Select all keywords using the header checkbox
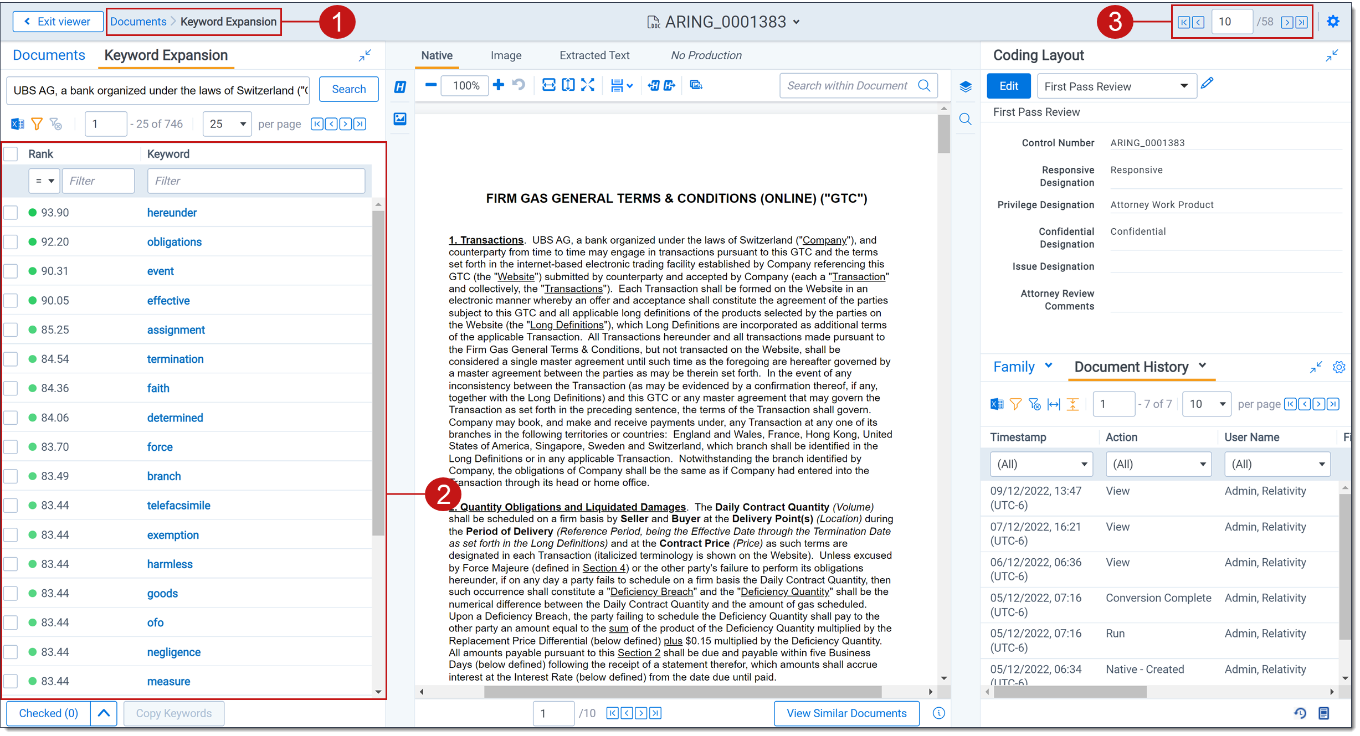The width and height of the screenshot is (1360, 736). click(x=11, y=154)
